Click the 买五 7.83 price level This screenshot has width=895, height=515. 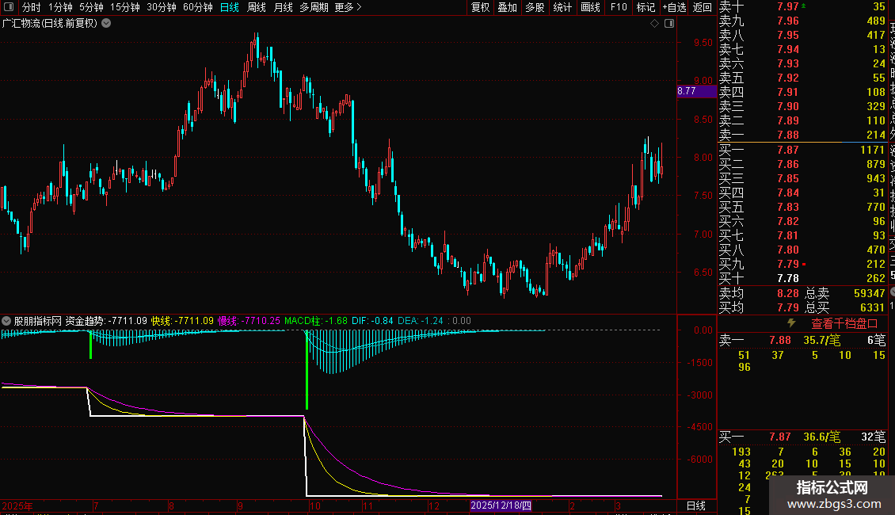pos(788,207)
